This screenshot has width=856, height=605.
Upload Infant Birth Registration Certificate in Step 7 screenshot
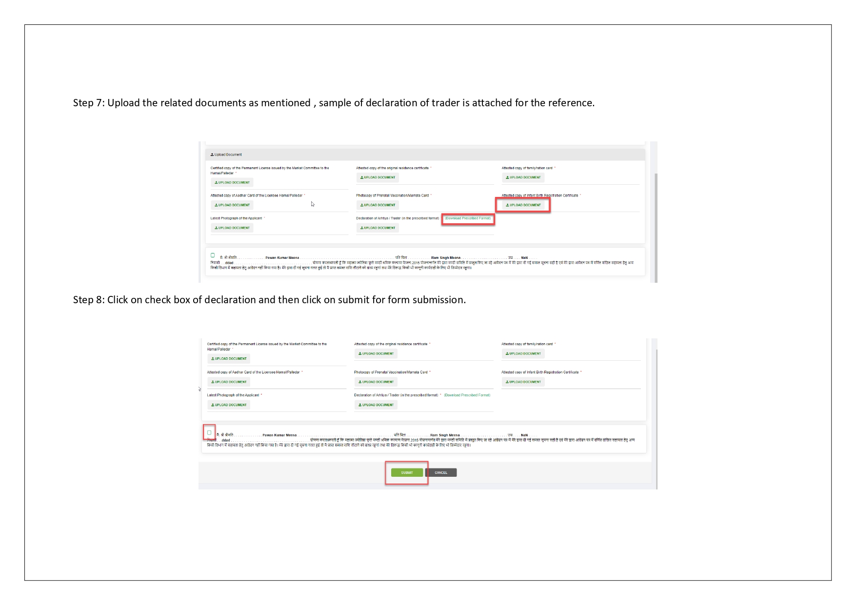523,205
